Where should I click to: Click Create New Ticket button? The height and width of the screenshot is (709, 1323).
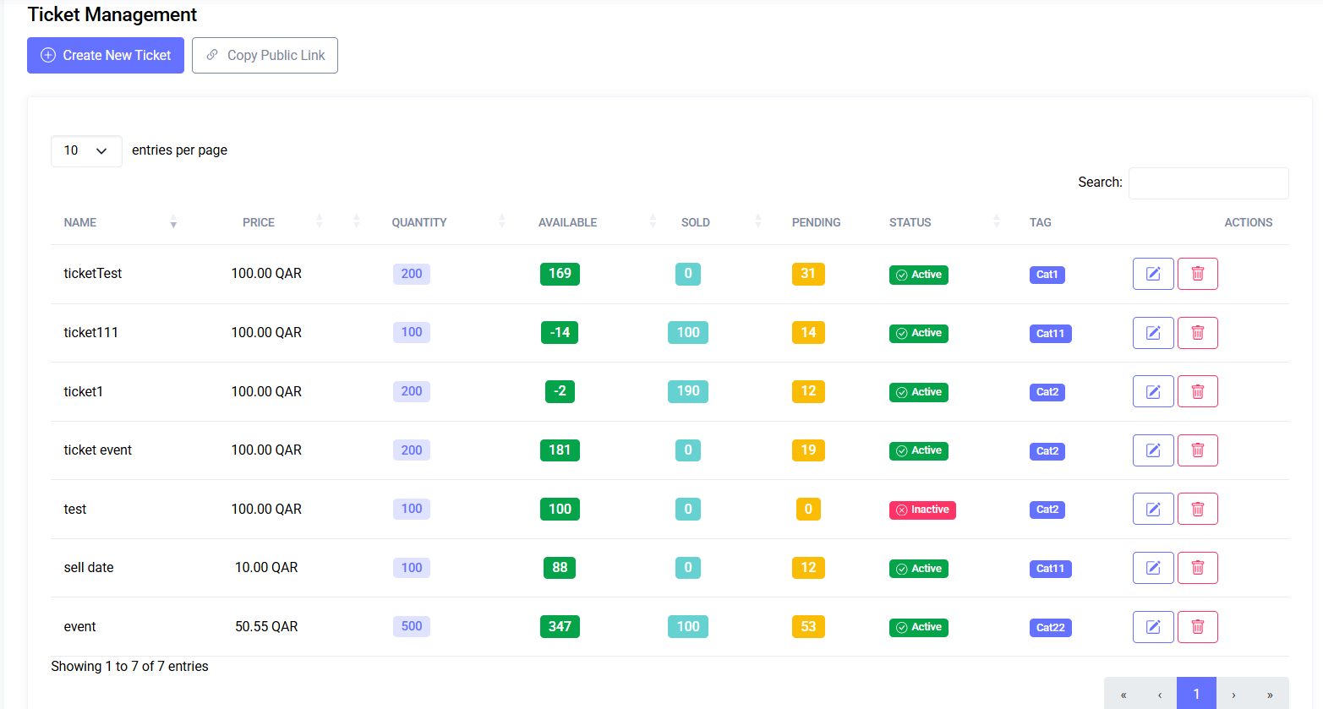(x=106, y=56)
